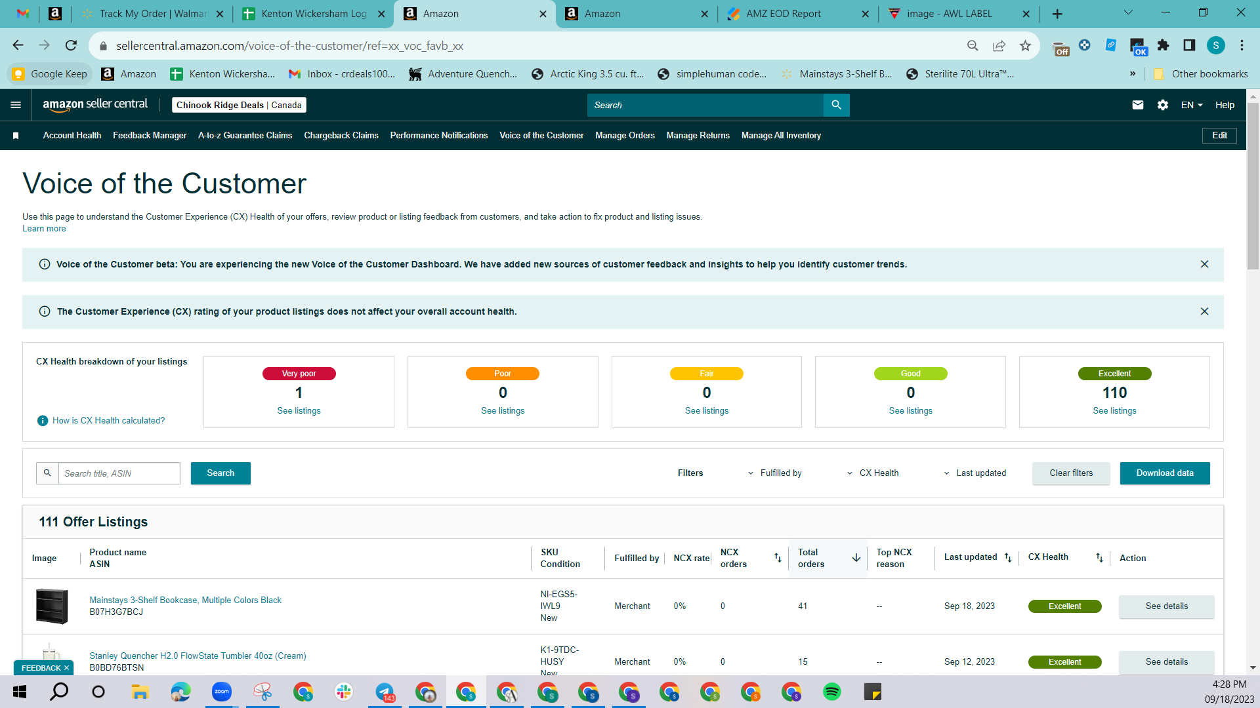Open the Seller Central hamburger menu
This screenshot has width=1260, height=708.
[16, 105]
